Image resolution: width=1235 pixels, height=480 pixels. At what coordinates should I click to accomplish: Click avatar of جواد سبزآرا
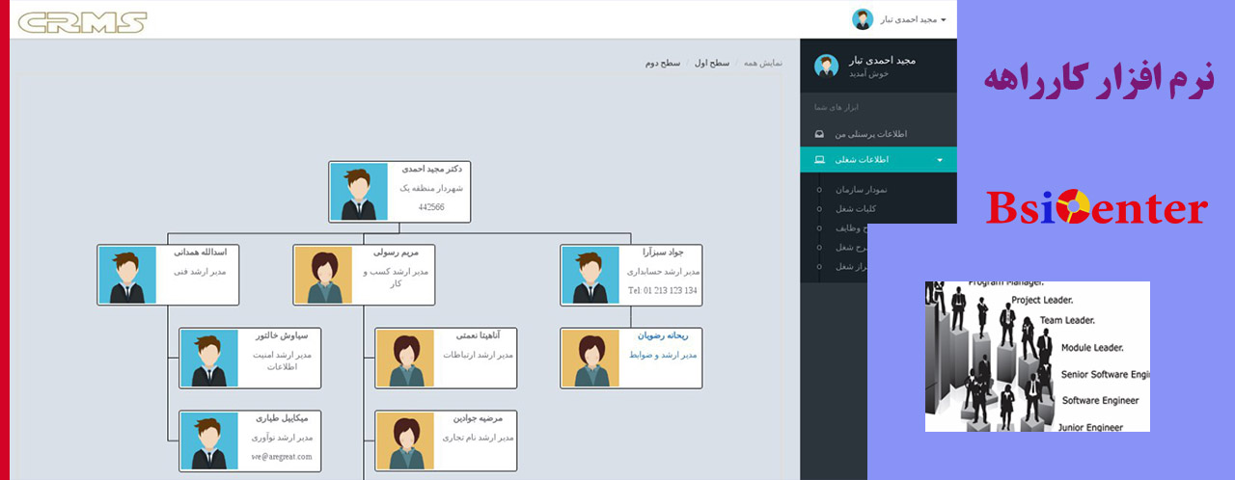590,275
